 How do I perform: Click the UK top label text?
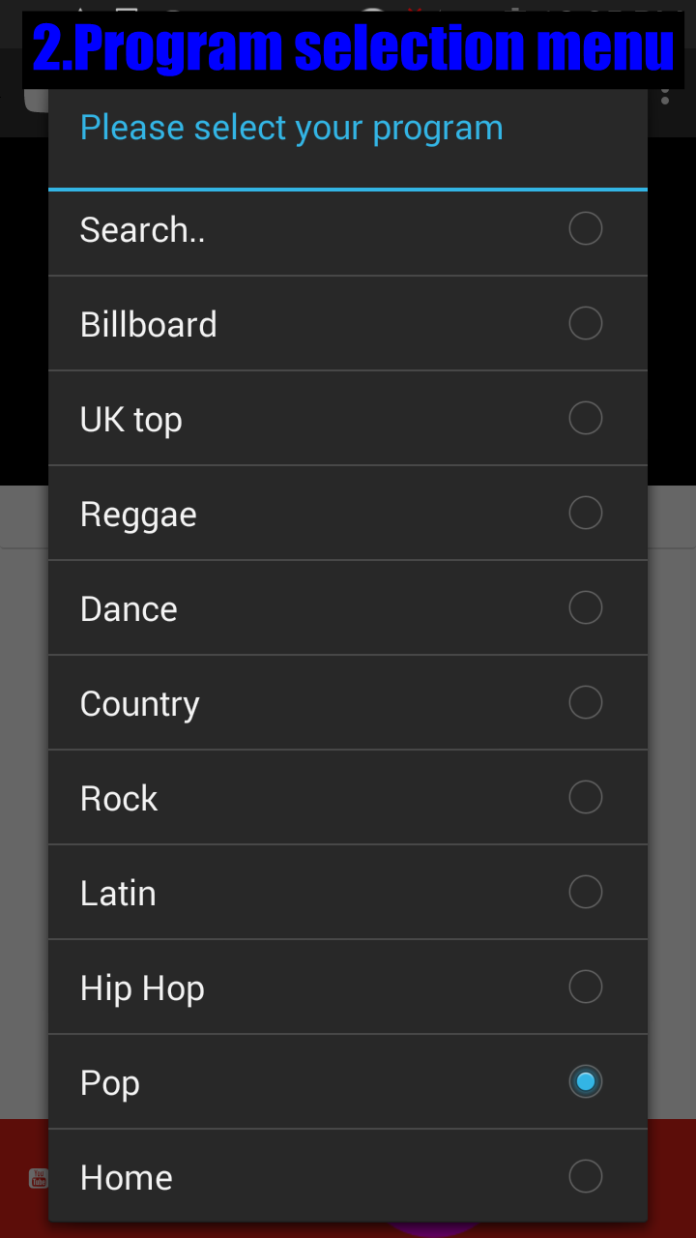(130, 420)
